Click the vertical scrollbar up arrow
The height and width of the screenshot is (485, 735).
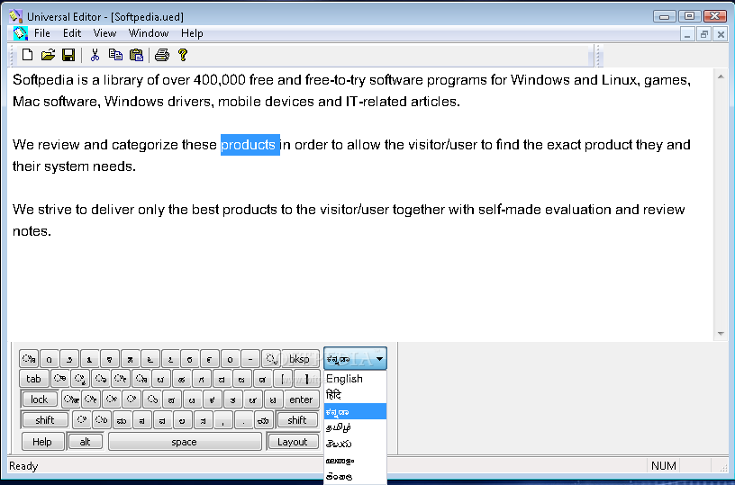coord(721,76)
